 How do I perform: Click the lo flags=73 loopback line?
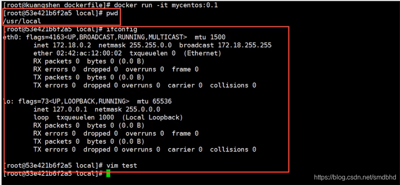click(x=88, y=101)
